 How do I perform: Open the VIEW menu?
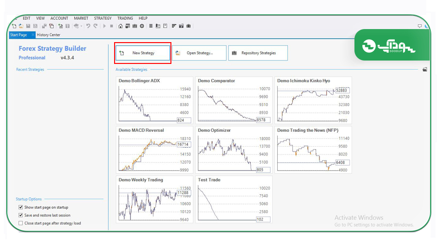tap(40, 18)
